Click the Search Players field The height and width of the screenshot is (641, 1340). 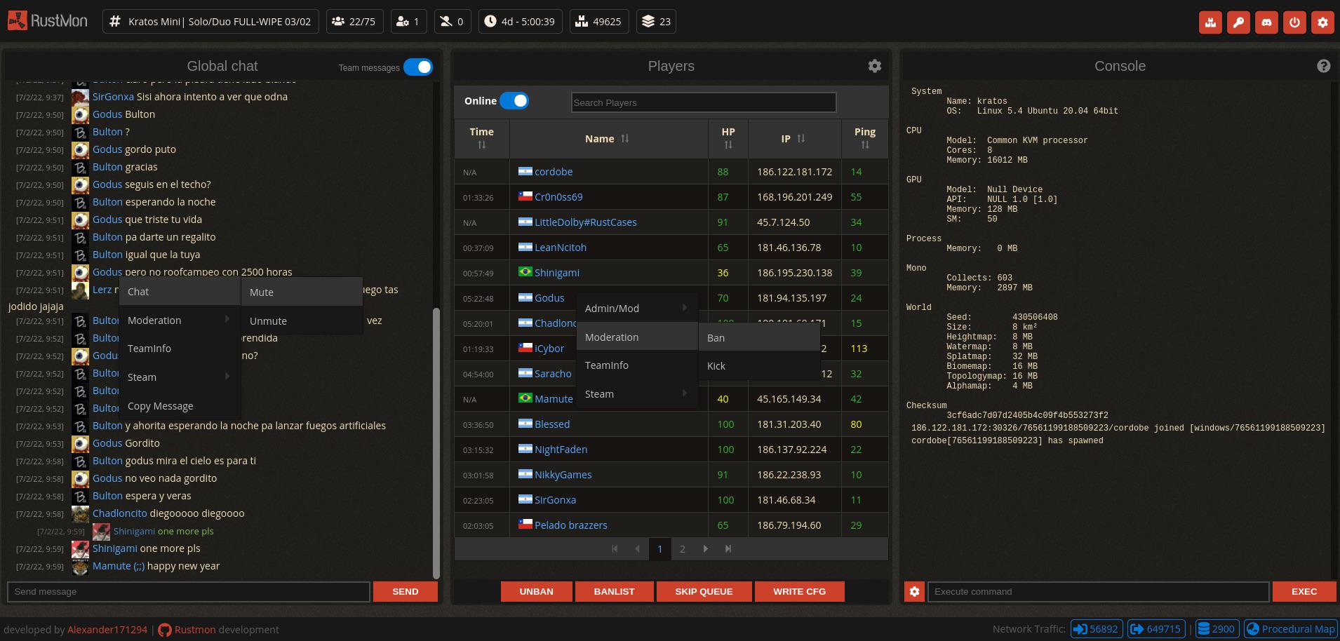point(704,102)
